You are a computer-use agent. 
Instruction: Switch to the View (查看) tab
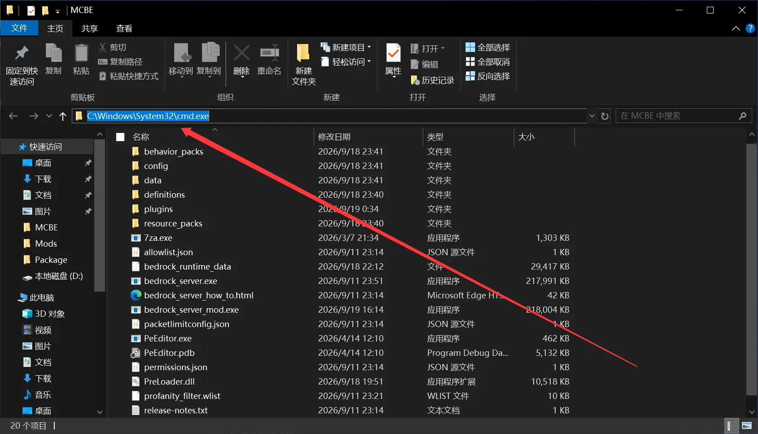pyautogui.click(x=124, y=28)
